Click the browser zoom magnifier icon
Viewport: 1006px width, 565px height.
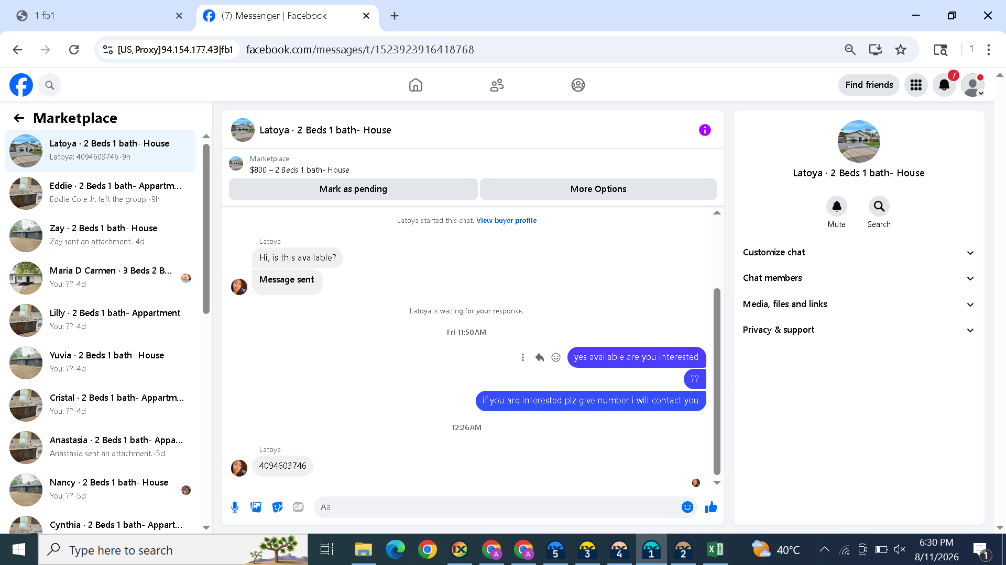pyautogui.click(x=850, y=50)
